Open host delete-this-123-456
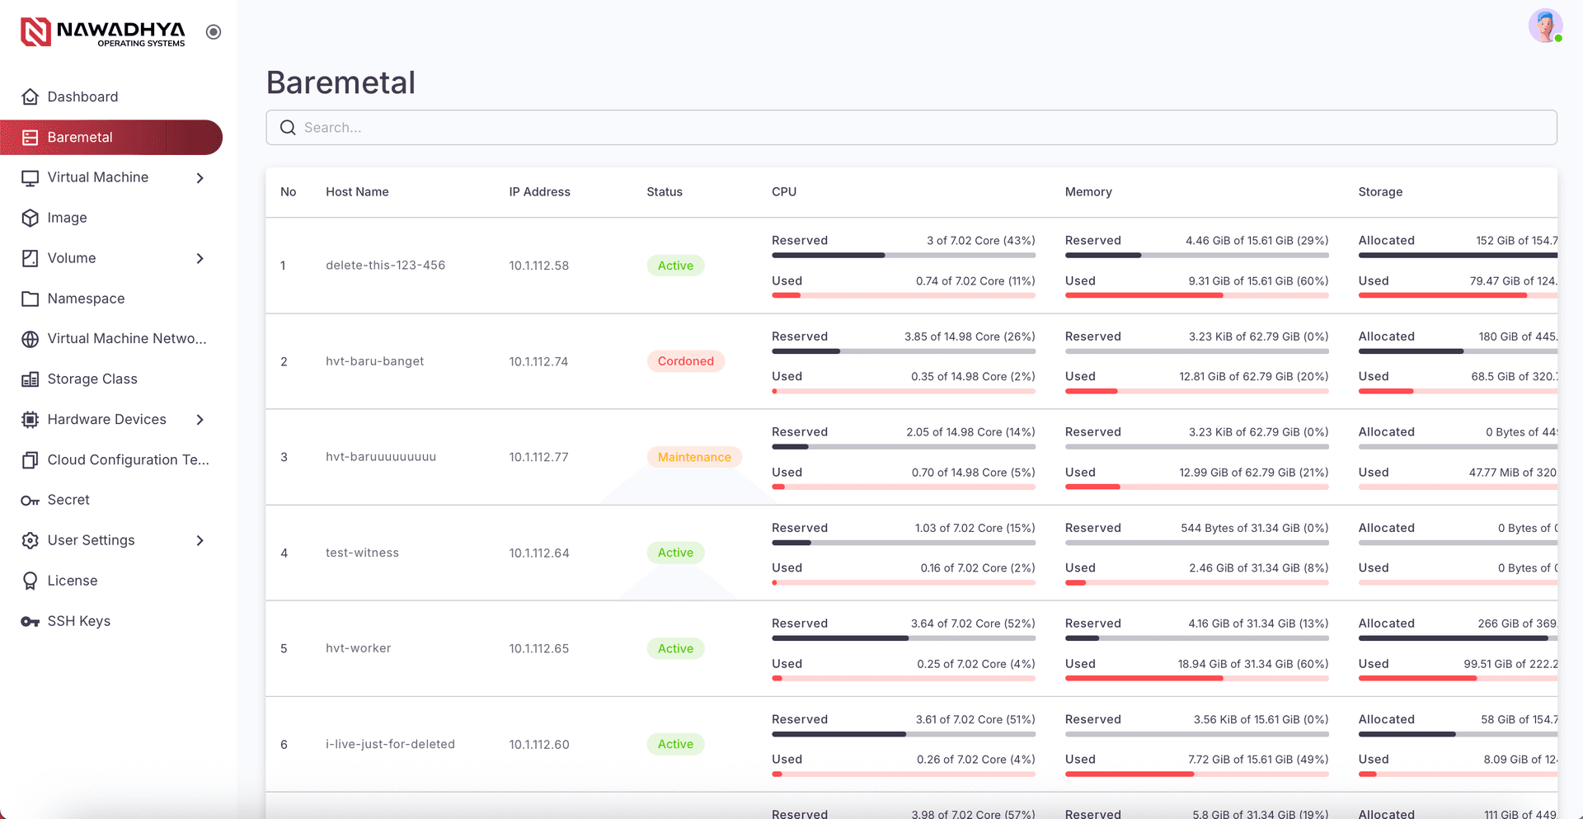Viewport: 1583px width, 819px height. (x=385, y=266)
